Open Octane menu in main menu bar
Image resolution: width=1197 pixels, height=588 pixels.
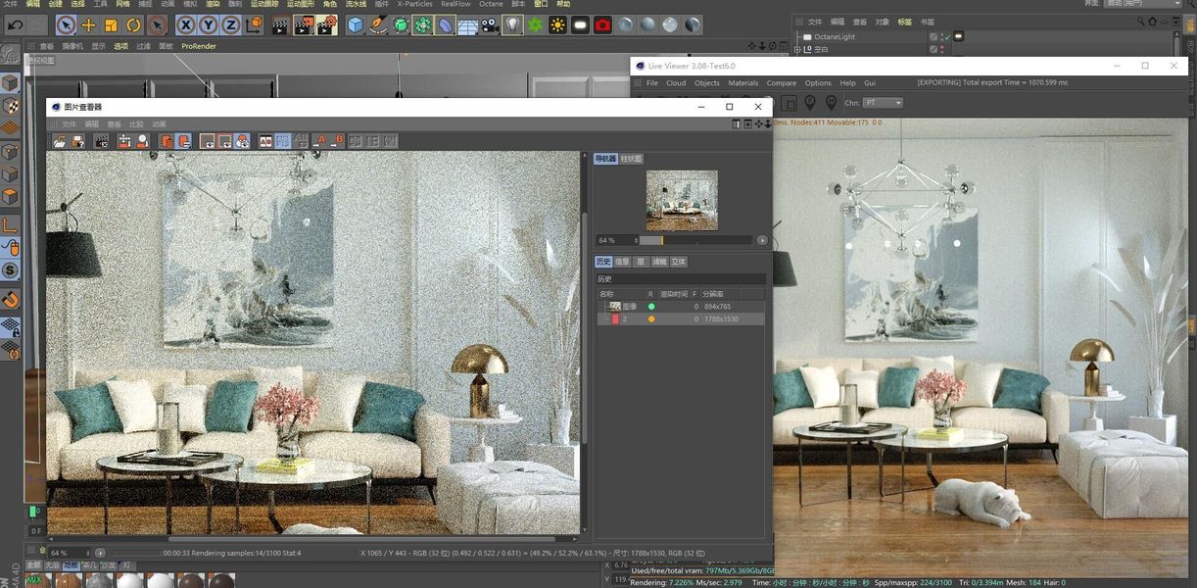(491, 4)
